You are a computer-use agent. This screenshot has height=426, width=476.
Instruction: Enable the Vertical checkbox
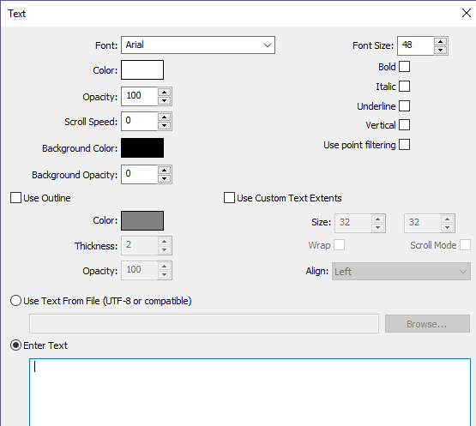point(404,124)
